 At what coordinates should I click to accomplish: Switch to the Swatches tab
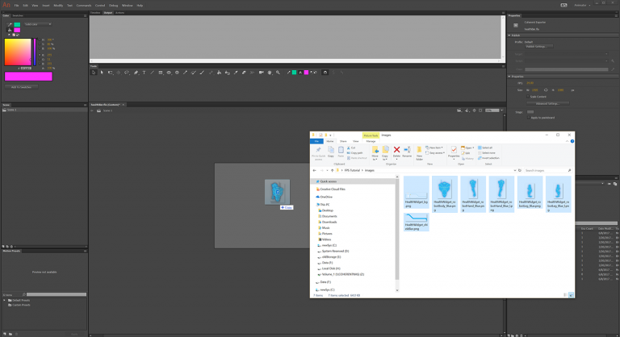pyautogui.click(x=19, y=15)
